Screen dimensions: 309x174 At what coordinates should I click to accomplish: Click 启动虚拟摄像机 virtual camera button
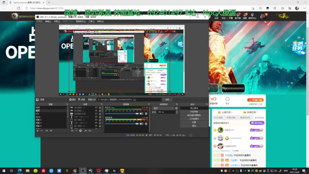pyautogui.click(x=194, y=115)
